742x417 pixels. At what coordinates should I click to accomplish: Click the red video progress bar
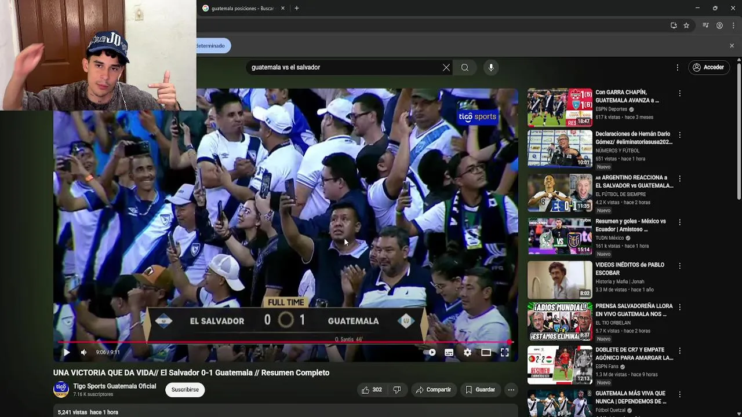[x=285, y=342]
